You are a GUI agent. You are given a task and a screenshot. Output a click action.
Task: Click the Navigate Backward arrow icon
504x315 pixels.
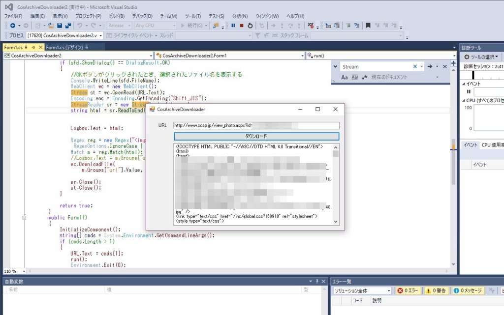coord(12,26)
